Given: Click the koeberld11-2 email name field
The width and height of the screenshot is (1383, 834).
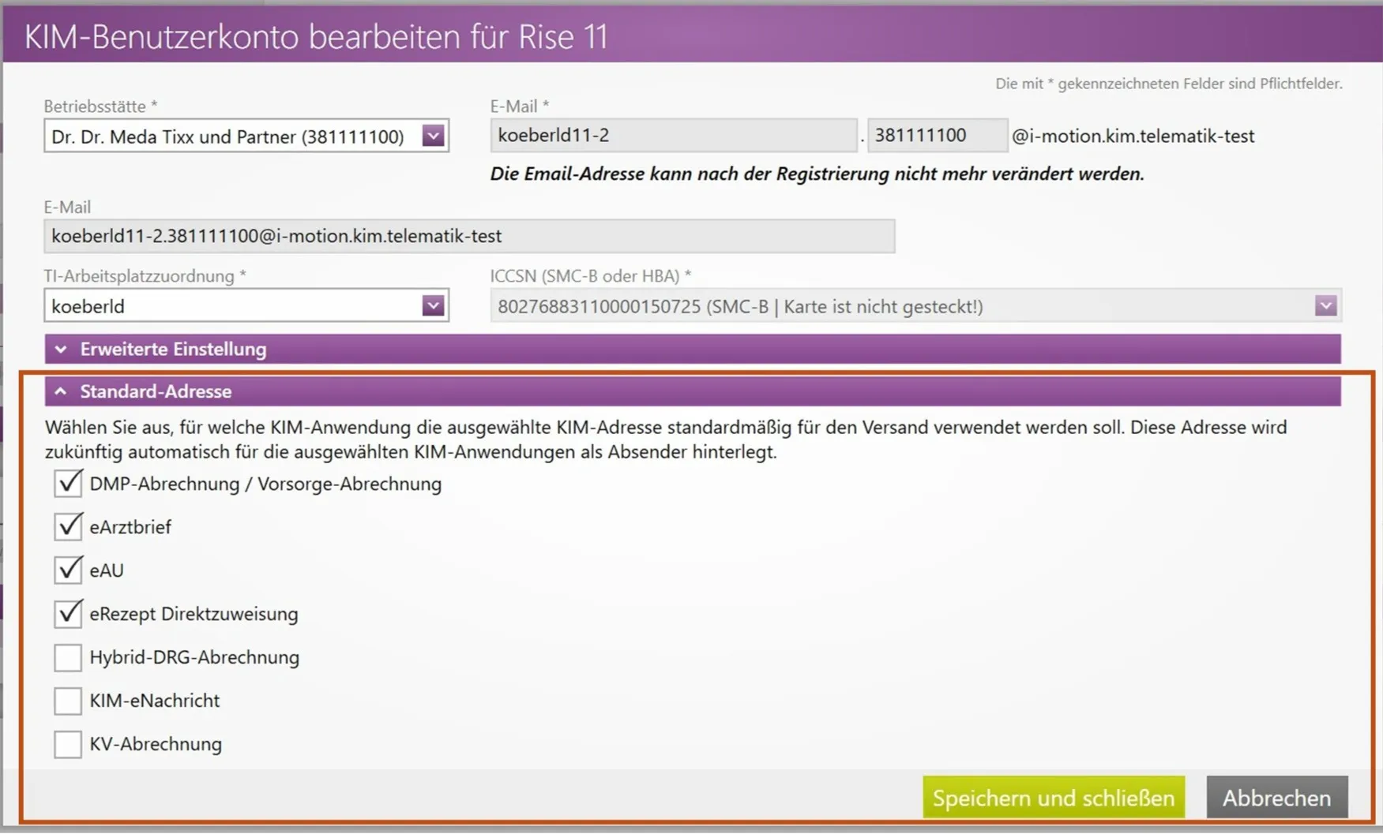Looking at the screenshot, I should click(672, 136).
